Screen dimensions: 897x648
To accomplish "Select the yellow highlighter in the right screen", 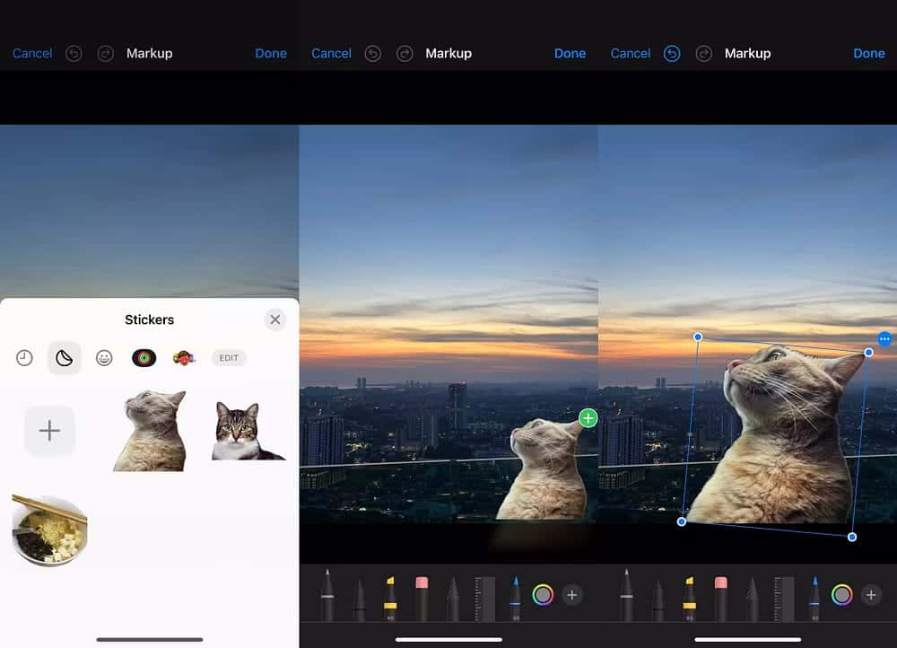I will click(689, 599).
